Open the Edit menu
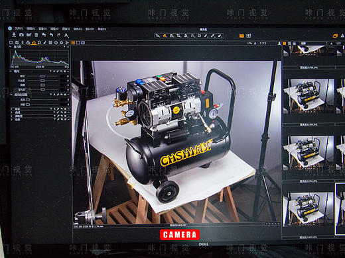Viewport: 345px width, 258px height. click(x=31, y=29)
